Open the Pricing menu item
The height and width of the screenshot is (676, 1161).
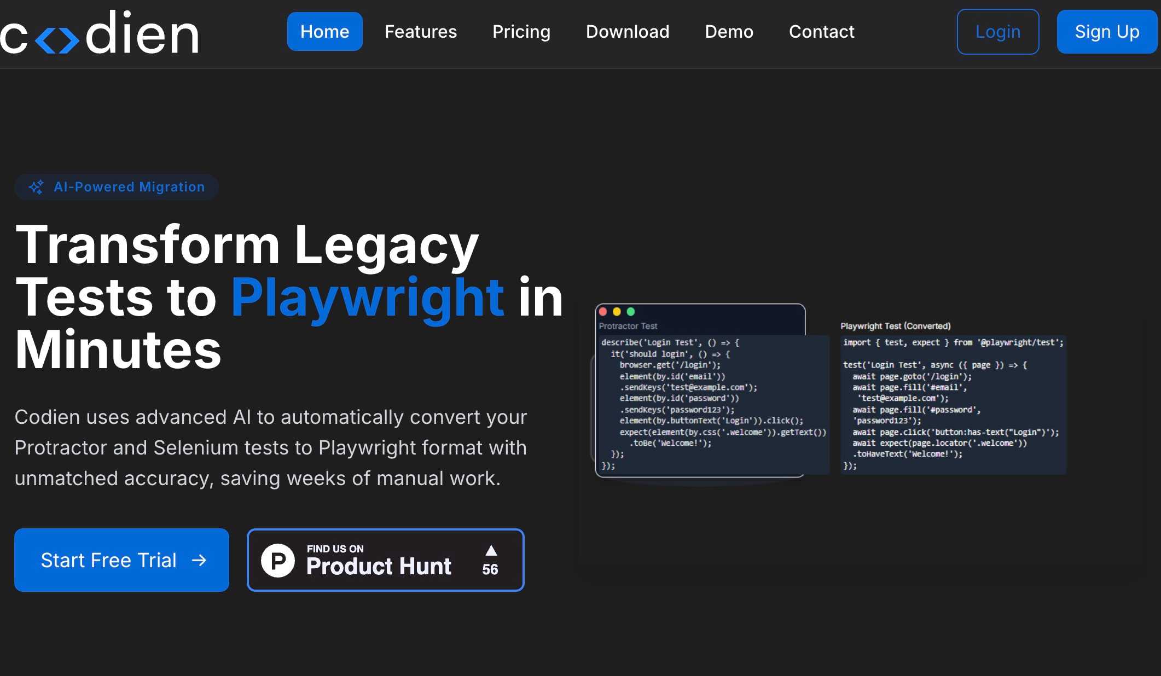[x=521, y=32]
